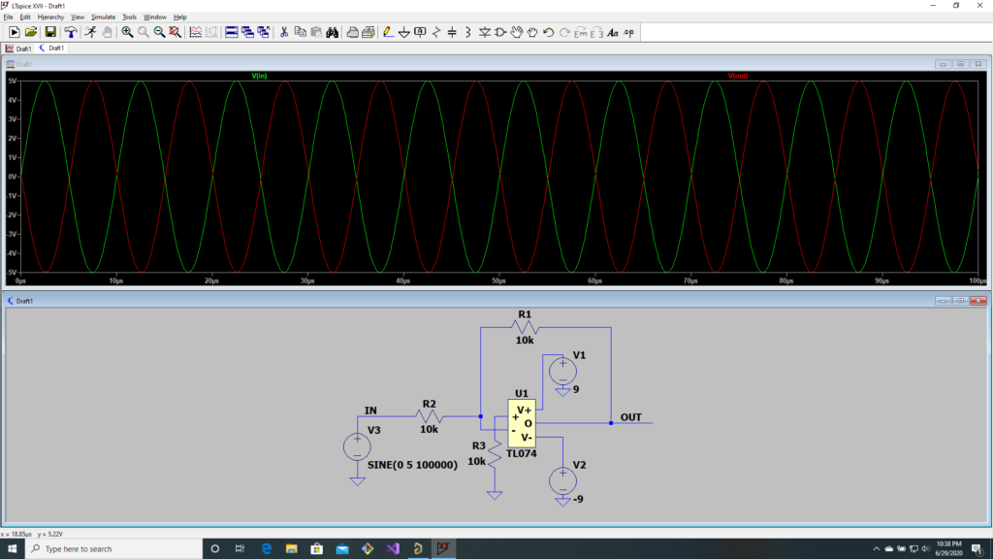Select the SPICE directive .op icon
Viewport: 993px width, 559px height.
point(628,32)
